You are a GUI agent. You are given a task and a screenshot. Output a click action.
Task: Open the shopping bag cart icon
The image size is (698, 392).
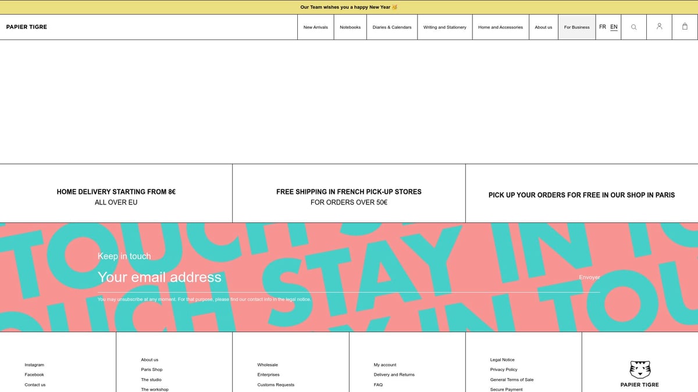pyautogui.click(x=685, y=27)
